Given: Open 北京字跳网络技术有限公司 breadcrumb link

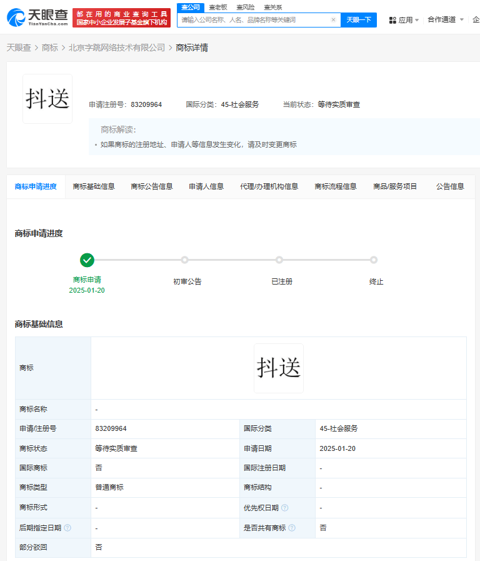Looking at the screenshot, I should tap(116, 48).
